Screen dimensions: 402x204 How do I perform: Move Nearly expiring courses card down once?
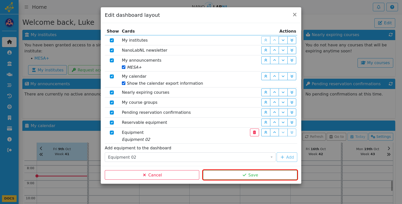point(283,92)
